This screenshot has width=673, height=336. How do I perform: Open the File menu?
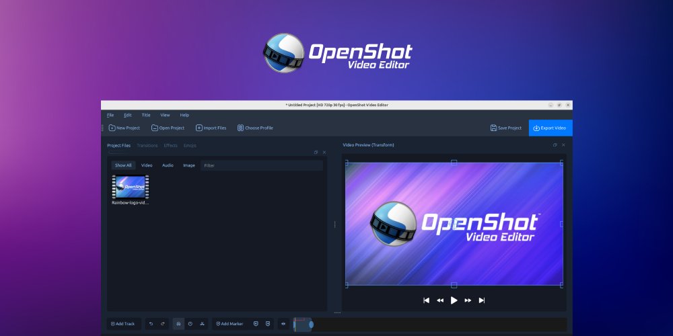click(x=110, y=115)
